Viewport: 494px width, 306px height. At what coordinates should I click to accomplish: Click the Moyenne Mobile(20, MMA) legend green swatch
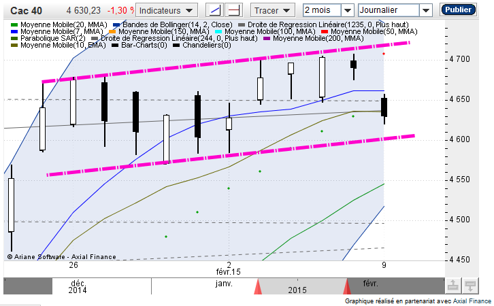(14, 24)
